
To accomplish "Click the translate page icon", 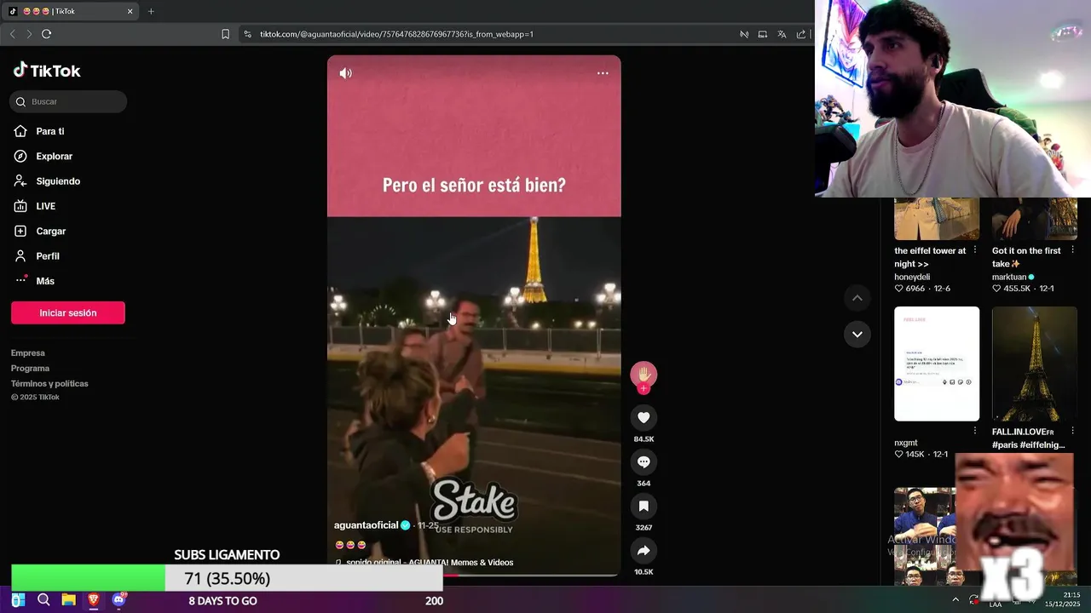I will tap(782, 34).
